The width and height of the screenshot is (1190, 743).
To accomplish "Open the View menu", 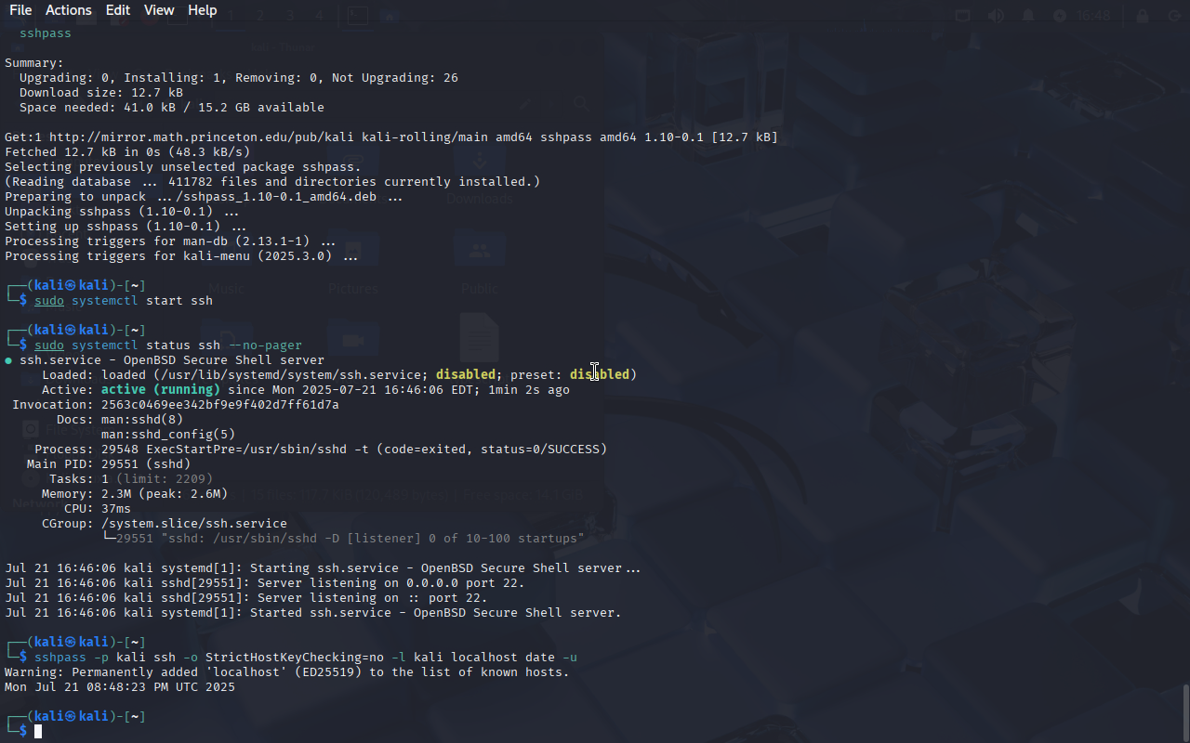I will [159, 10].
